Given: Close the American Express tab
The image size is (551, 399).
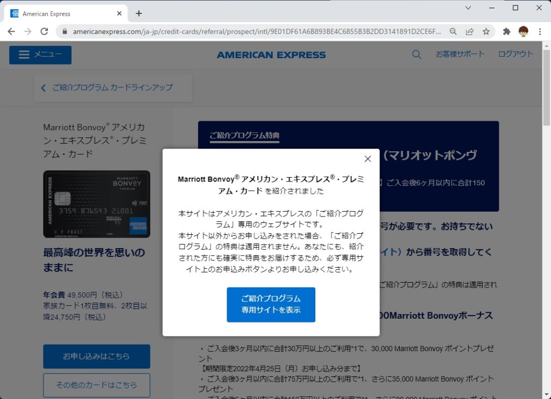Looking at the screenshot, I should click(x=119, y=13).
